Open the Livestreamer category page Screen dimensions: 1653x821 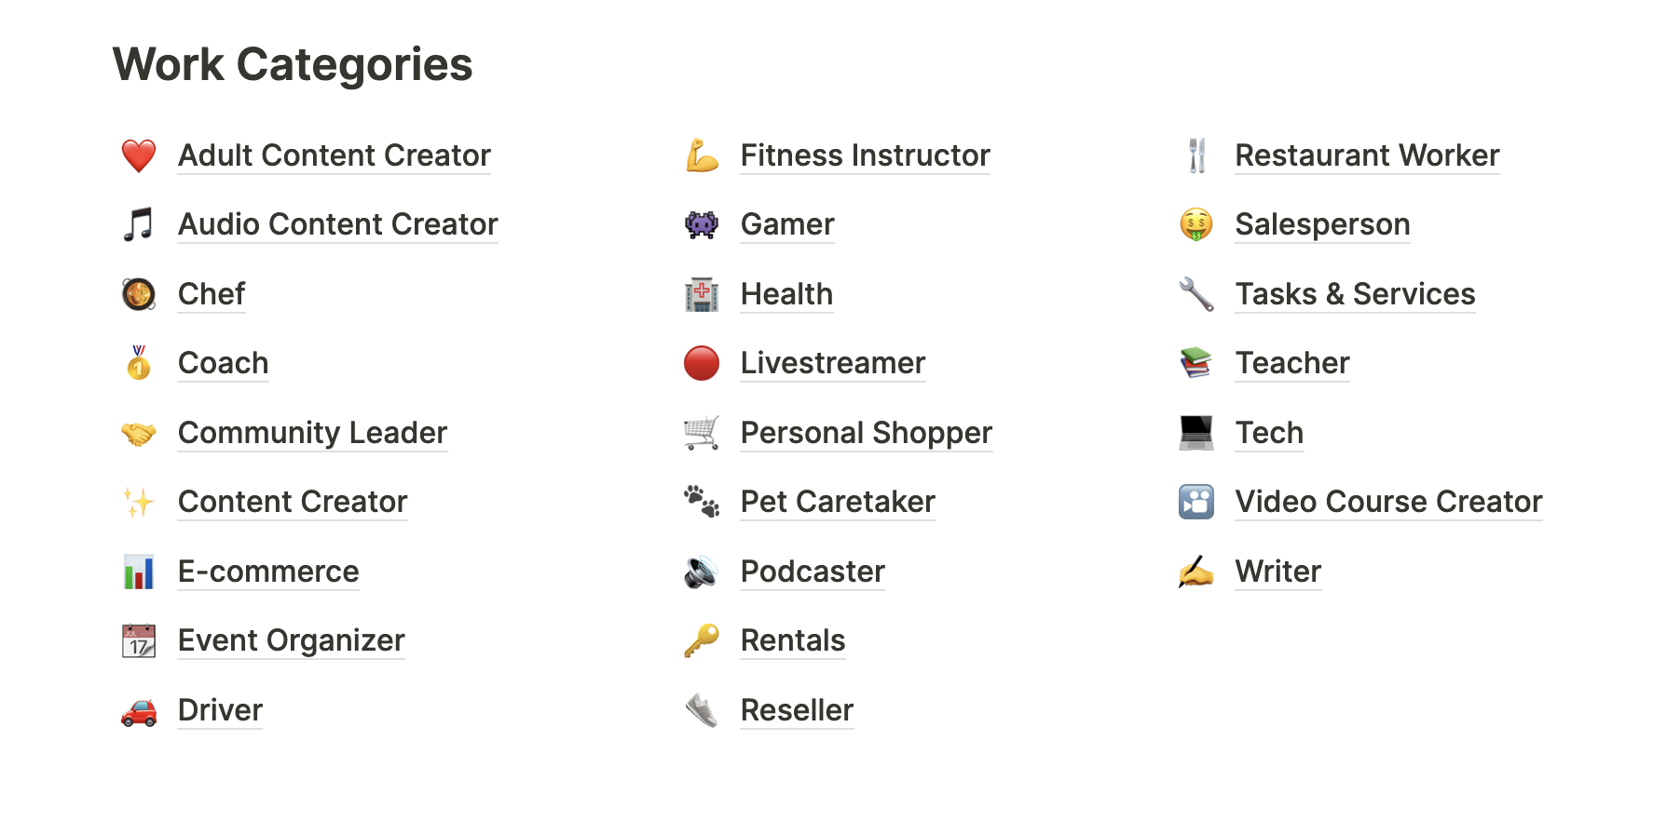832,363
